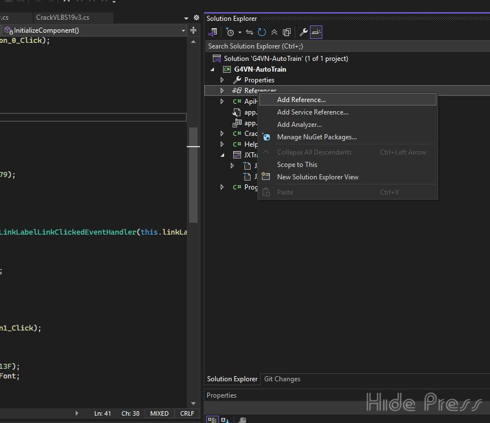The width and height of the screenshot is (490, 423).
Task: Click the CRLF line ending indicator
Action: click(x=186, y=413)
